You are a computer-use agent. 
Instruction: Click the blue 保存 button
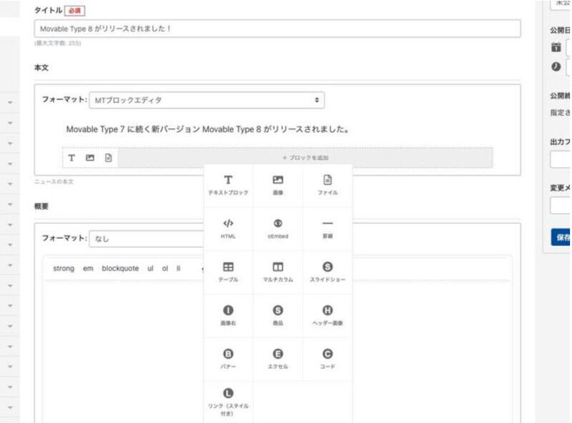[x=561, y=237]
